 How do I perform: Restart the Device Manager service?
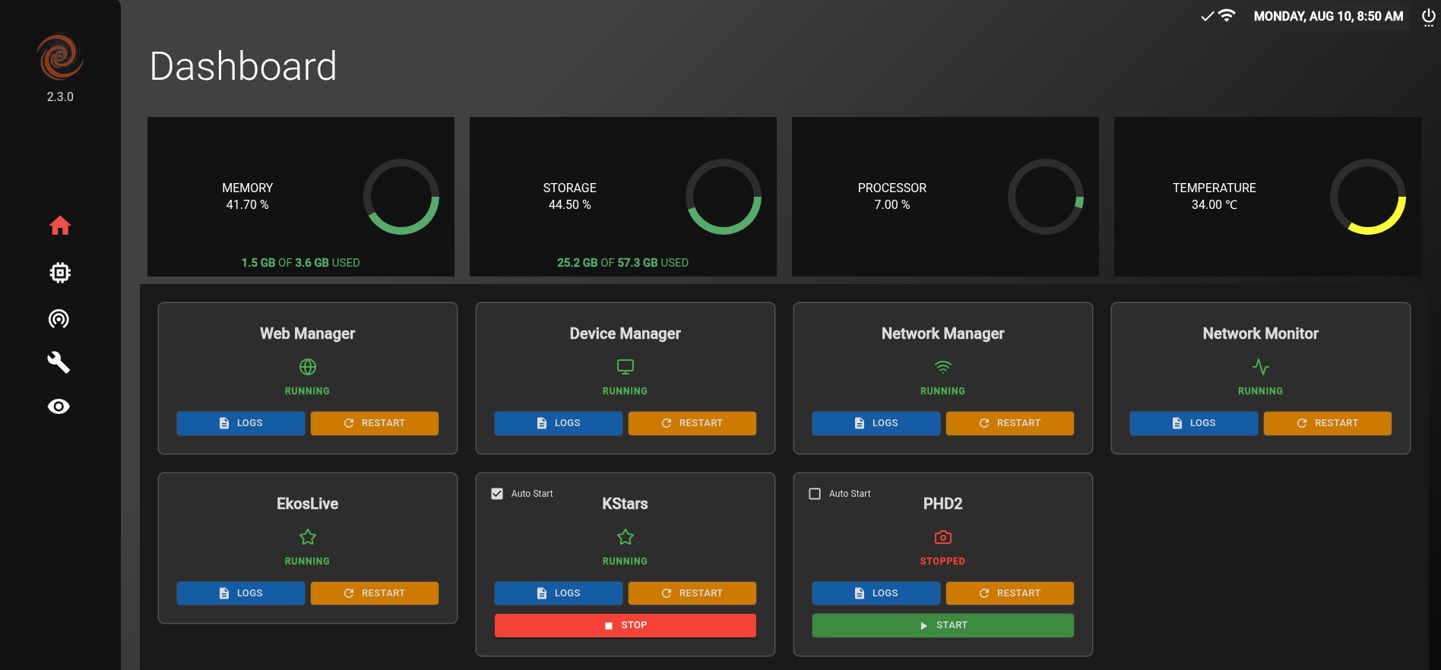click(692, 423)
